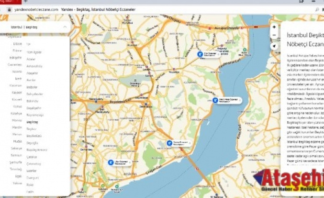This screenshot has height=198, width=324.
Task: Select Gaziantep in the province list
Action: point(15,64)
